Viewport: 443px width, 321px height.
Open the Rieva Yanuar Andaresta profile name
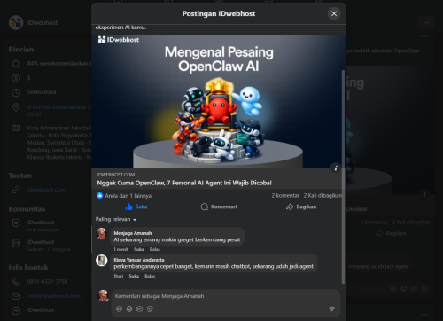pyautogui.click(x=139, y=260)
